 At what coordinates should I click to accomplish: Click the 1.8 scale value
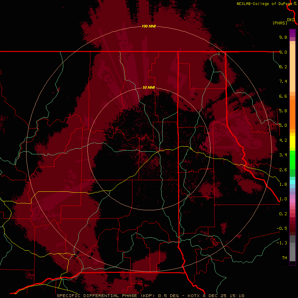click(x=283, y=184)
